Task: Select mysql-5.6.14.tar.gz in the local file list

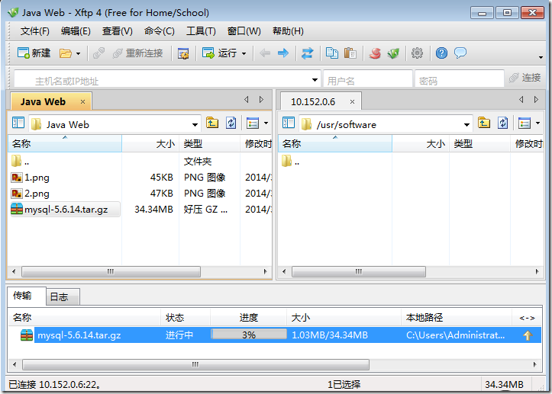Action: click(65, 210)
